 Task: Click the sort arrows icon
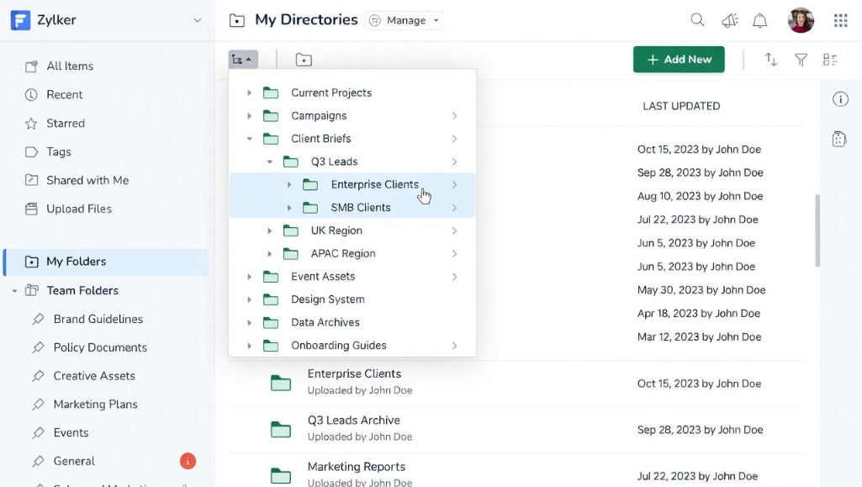(770, 60)
